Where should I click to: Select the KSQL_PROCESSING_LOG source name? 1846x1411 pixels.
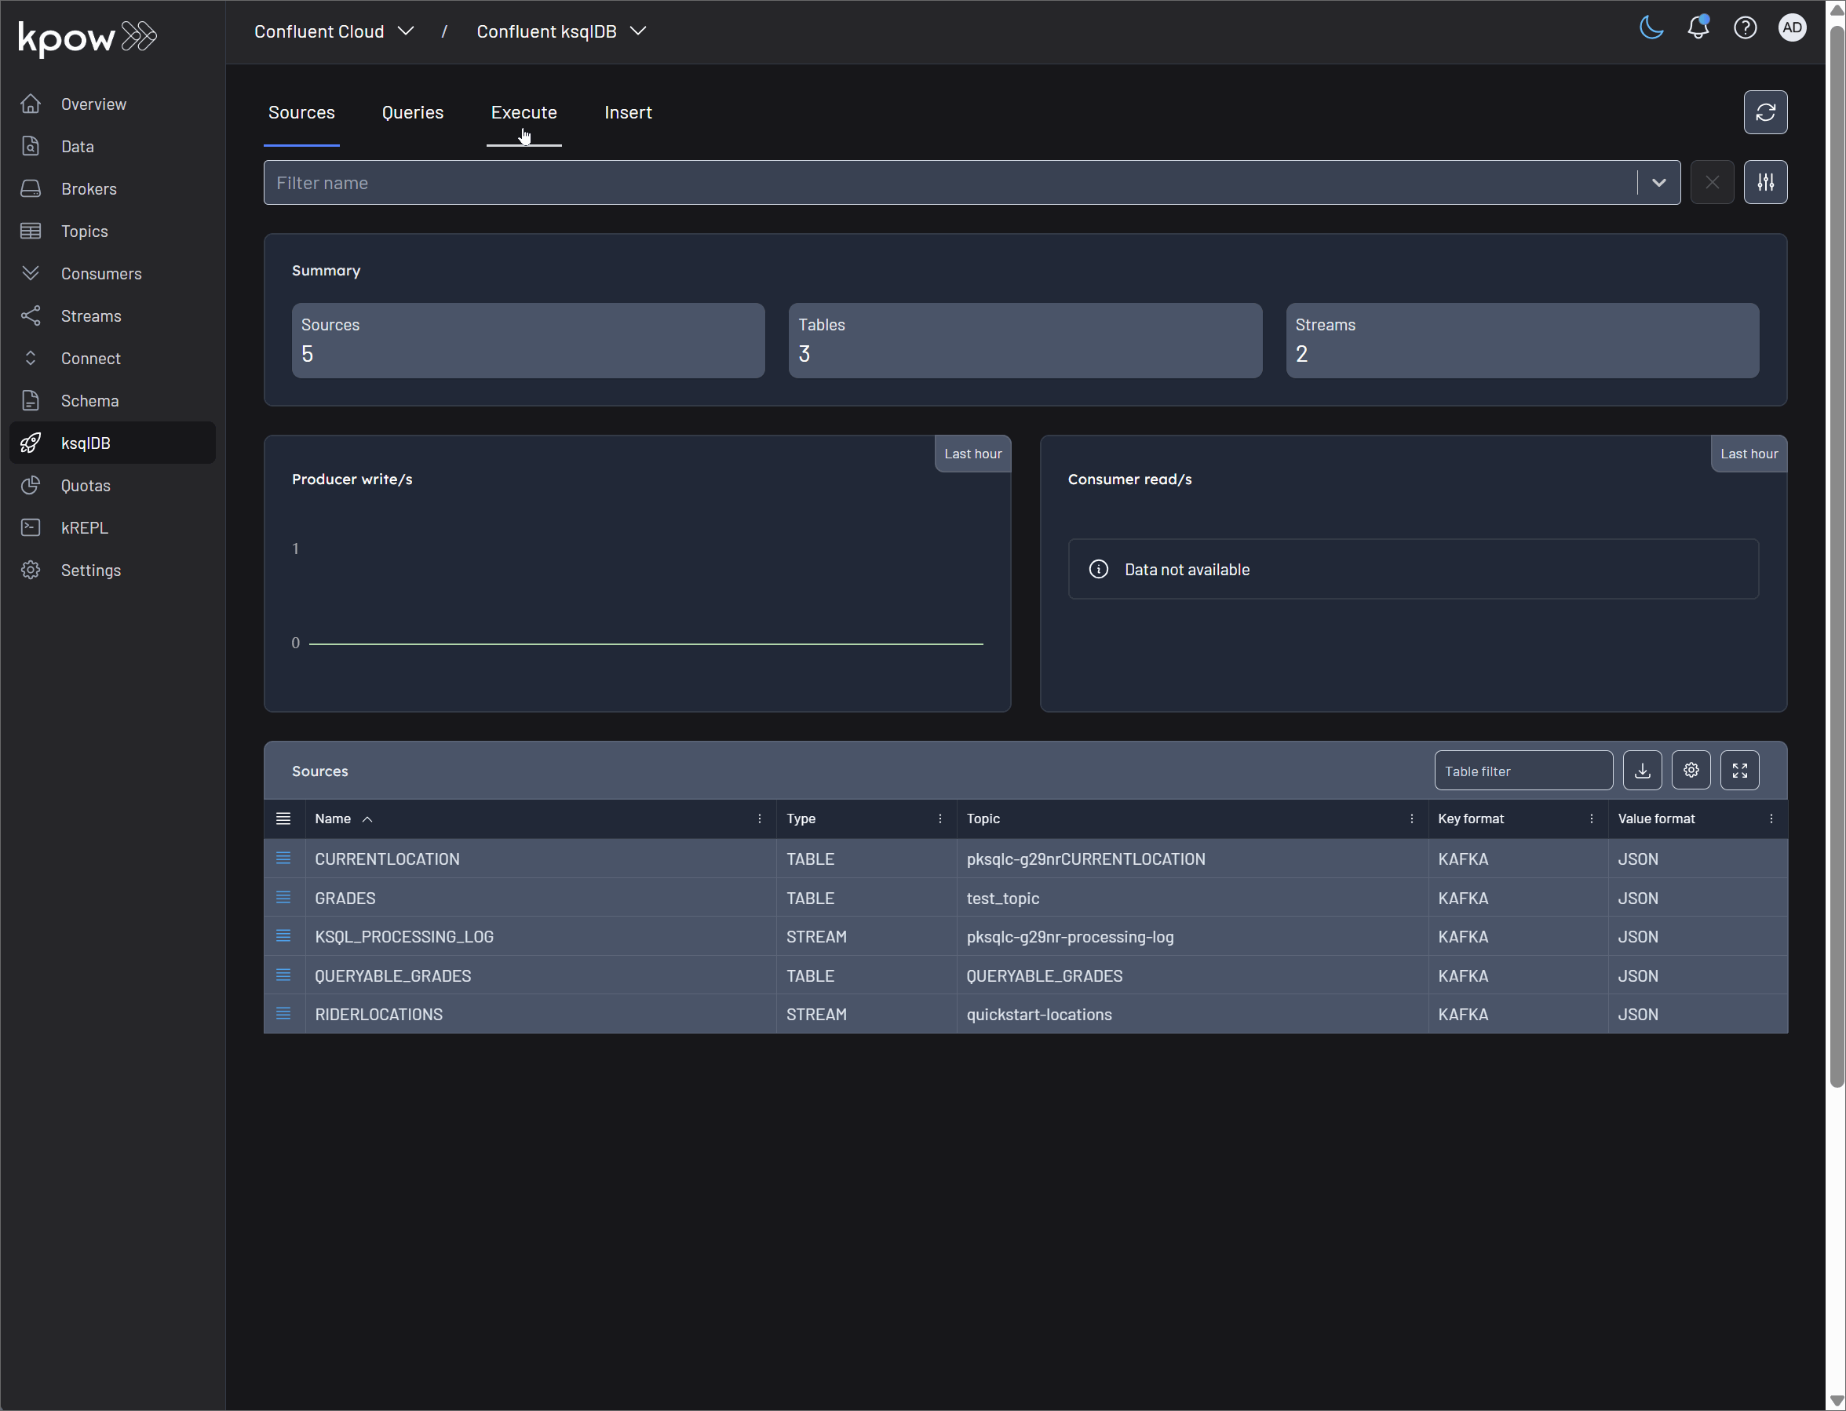click(x=404, y=936)
